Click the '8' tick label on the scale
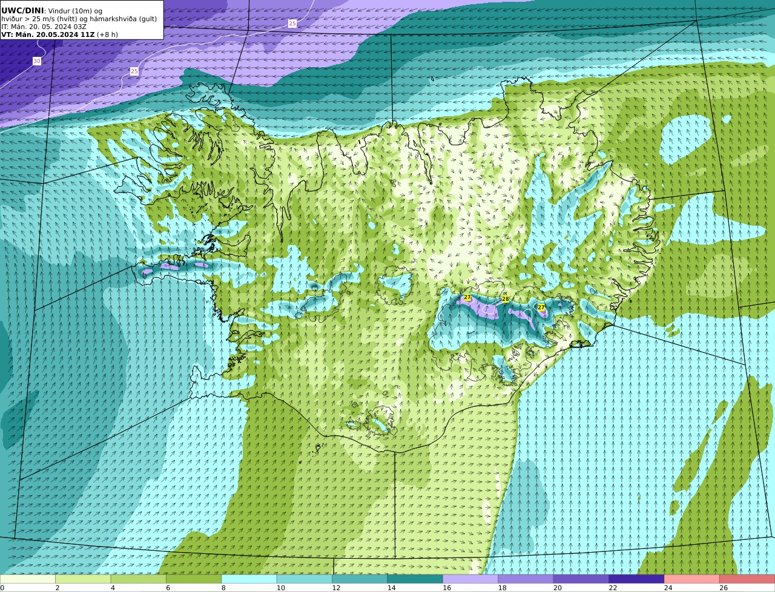This screenshot has height=592, width=775. (223, 588)
